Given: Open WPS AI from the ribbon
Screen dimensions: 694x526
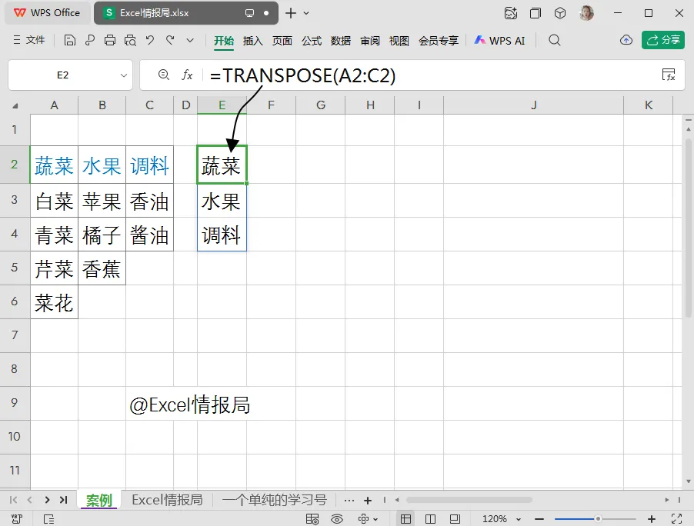Looking at the screenshot, I should coord(499,41).
